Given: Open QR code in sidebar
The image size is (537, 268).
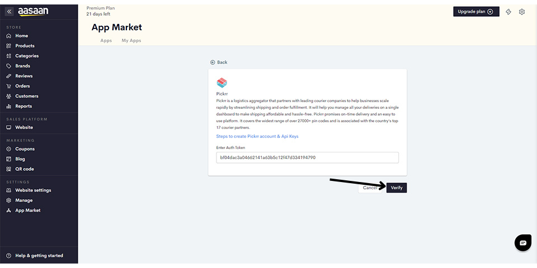Looking at the screenshot, I should click(24, 169).
